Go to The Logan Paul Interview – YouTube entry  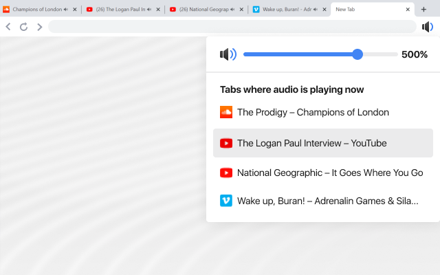pos(323,143)
